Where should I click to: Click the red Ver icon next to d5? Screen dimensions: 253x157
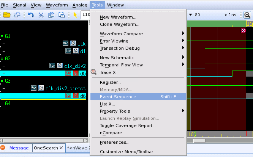click(68, 73)
